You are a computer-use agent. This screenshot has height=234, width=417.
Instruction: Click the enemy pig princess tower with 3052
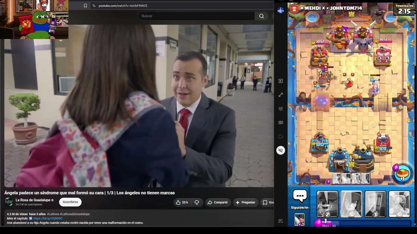383,55
